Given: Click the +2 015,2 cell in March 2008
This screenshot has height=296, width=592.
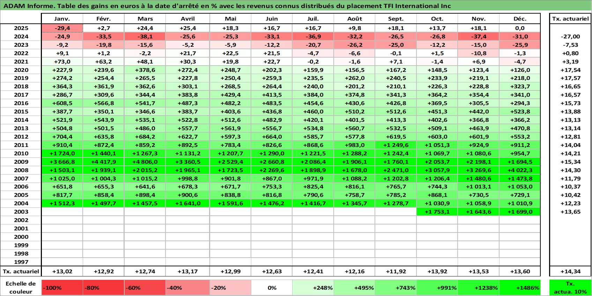Looking at the screenshot, I should point(145,170).
